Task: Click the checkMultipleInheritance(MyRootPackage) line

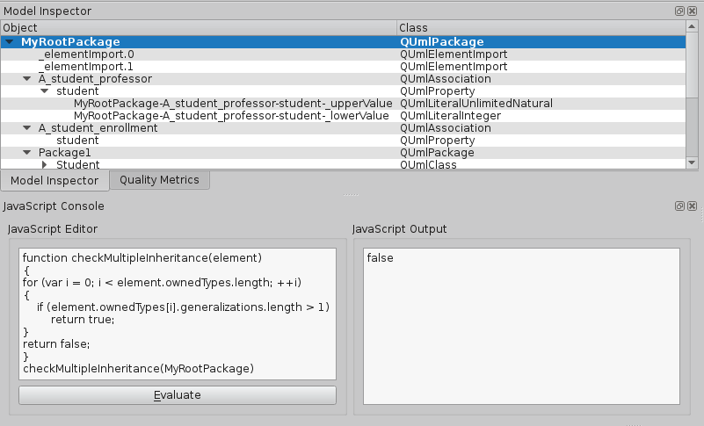Action: [138, 369]
